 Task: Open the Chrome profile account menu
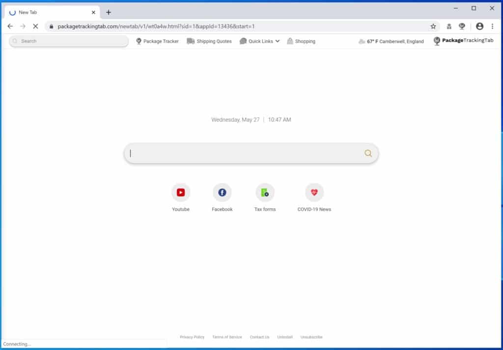478,26
